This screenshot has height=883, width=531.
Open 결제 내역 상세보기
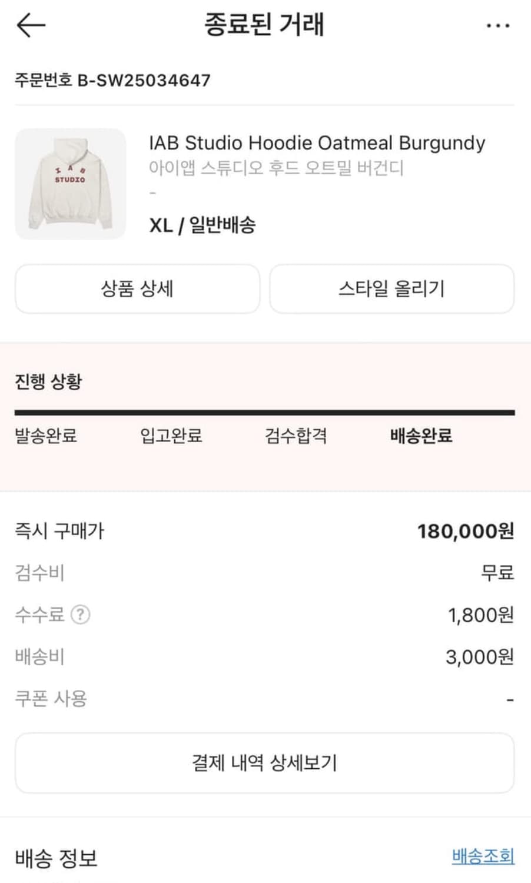click(264, 763)
